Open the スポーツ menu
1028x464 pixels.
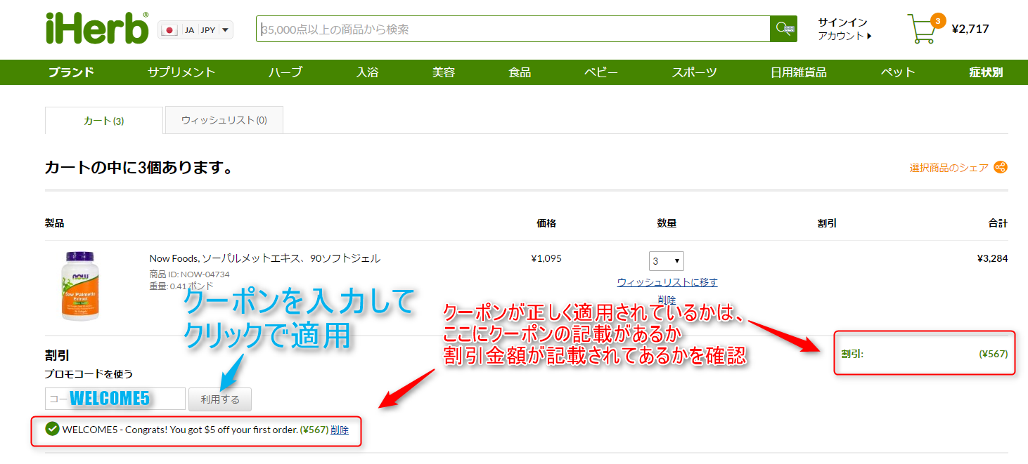point(694,72)
